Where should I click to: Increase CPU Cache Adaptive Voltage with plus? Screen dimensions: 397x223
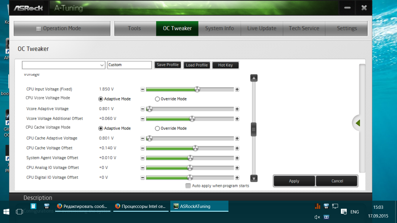coord(237,139)
